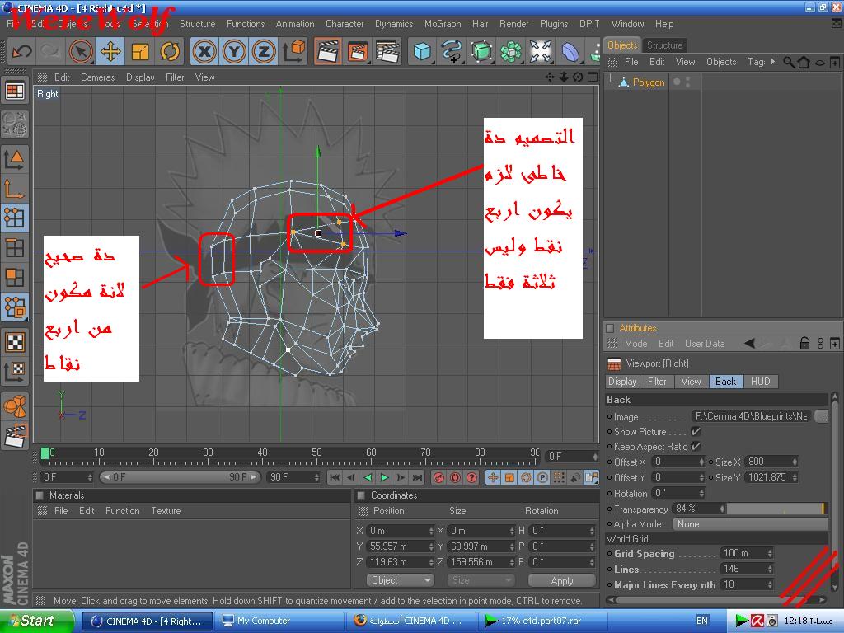This screenshot has height=633, width=844.
Task: Click the Go to Start button
Action: 335,477
